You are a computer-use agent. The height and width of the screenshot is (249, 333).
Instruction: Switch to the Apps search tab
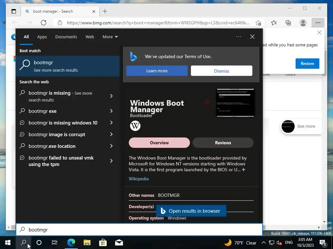coord(42,37)
